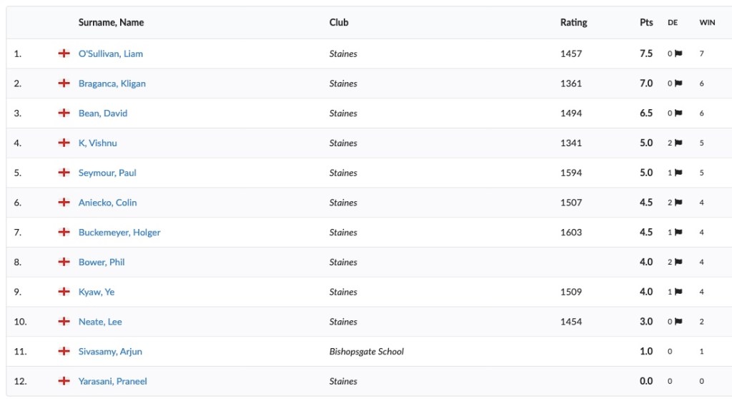Click the Bishopsgate School club entry
Image resolution: width=732 pixels, height=403 pixels.
(367, 351)
